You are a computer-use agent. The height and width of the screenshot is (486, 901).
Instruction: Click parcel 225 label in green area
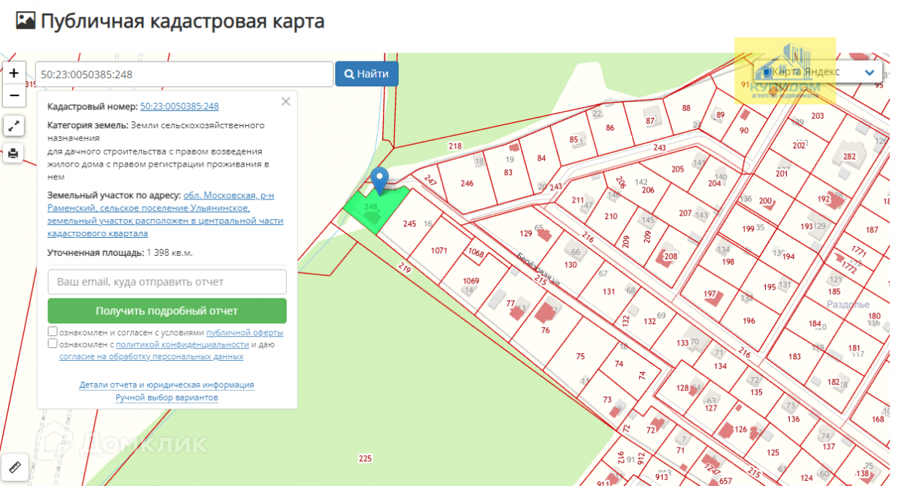tap(365, 458)
